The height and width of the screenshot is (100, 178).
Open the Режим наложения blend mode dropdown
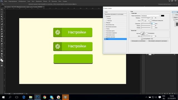(x=151, y=16)
